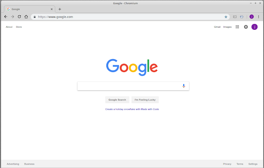Open the Google apps grid
264x168 pixels.
point(237,27)
